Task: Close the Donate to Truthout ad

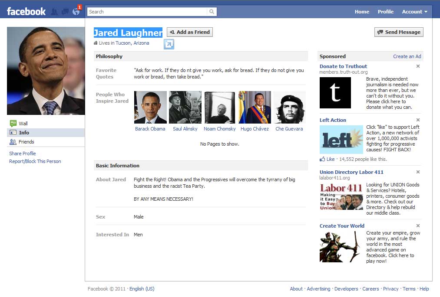Action: click(x=418, y=66)
